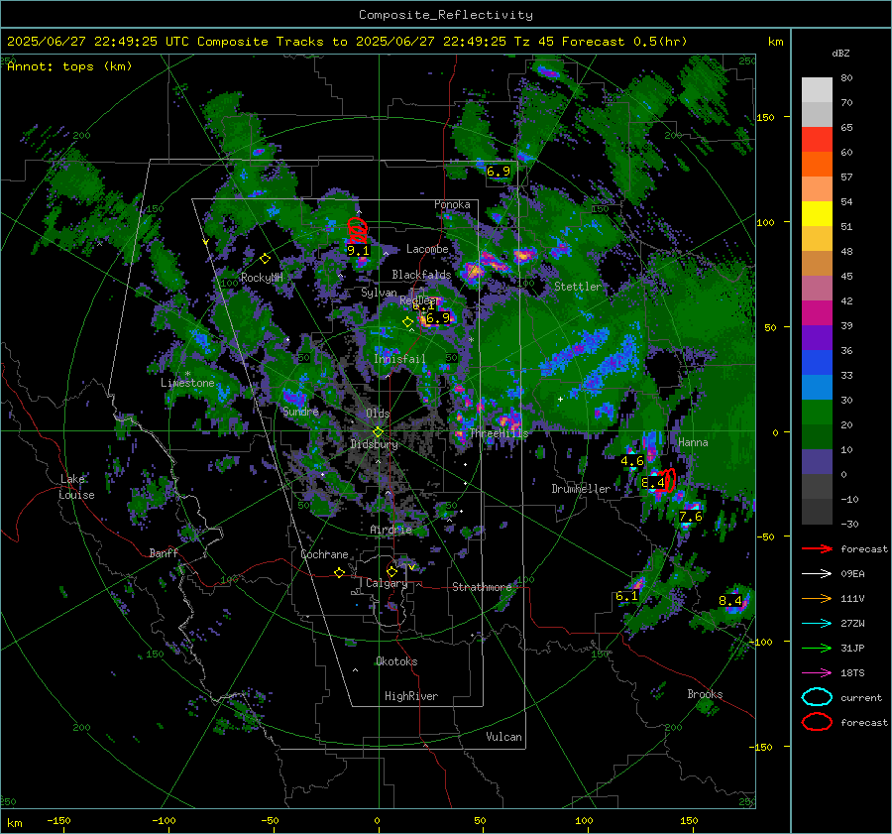Click the red forecast ellipse legend icon
The height and width of the screenshot is (834, 892).
817,722
